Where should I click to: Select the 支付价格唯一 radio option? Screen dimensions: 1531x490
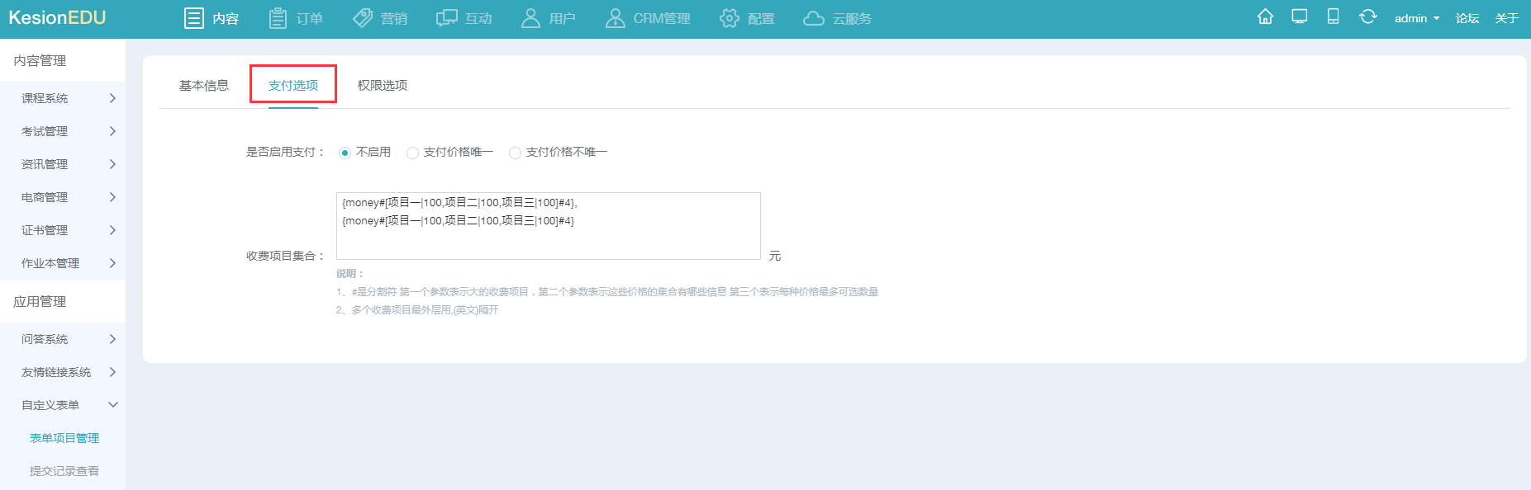412,153
